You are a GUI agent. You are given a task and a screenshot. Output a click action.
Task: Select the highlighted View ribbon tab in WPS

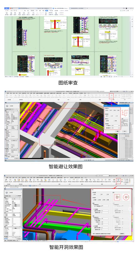point(47,11)
